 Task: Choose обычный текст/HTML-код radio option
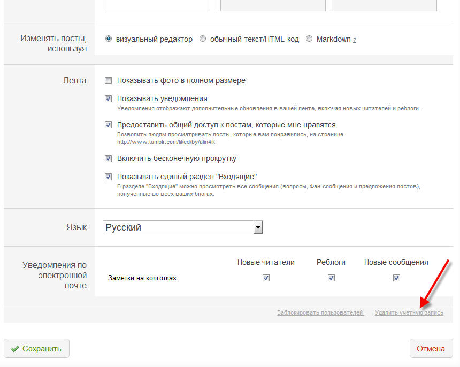click(203, 39)
